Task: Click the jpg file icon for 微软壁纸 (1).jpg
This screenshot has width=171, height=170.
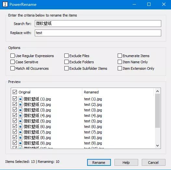Action: 20,99
